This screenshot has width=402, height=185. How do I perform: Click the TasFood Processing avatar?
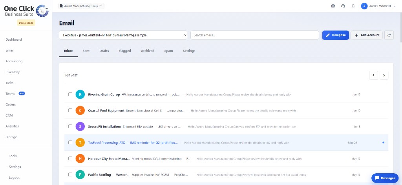point(80,143)
